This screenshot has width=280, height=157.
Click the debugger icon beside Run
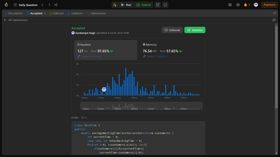[x=115, y=5]
